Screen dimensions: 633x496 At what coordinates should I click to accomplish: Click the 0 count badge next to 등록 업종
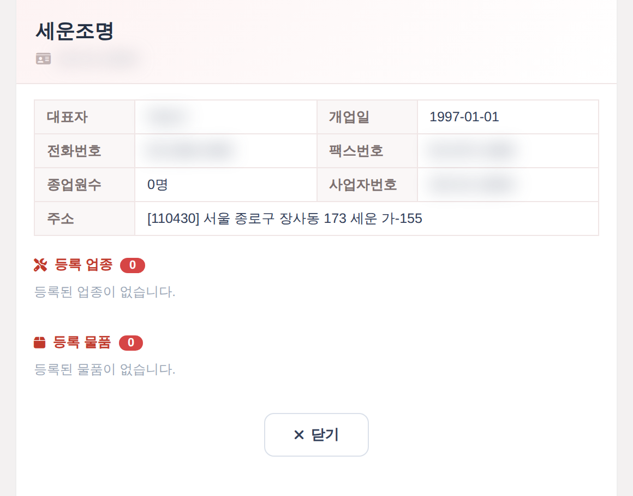pyautogui.click(x=133, y=265)
